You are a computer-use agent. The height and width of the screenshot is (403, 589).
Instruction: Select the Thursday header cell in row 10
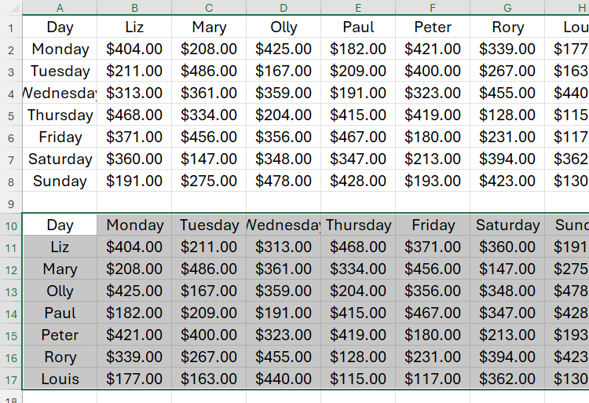click(358, 225)
